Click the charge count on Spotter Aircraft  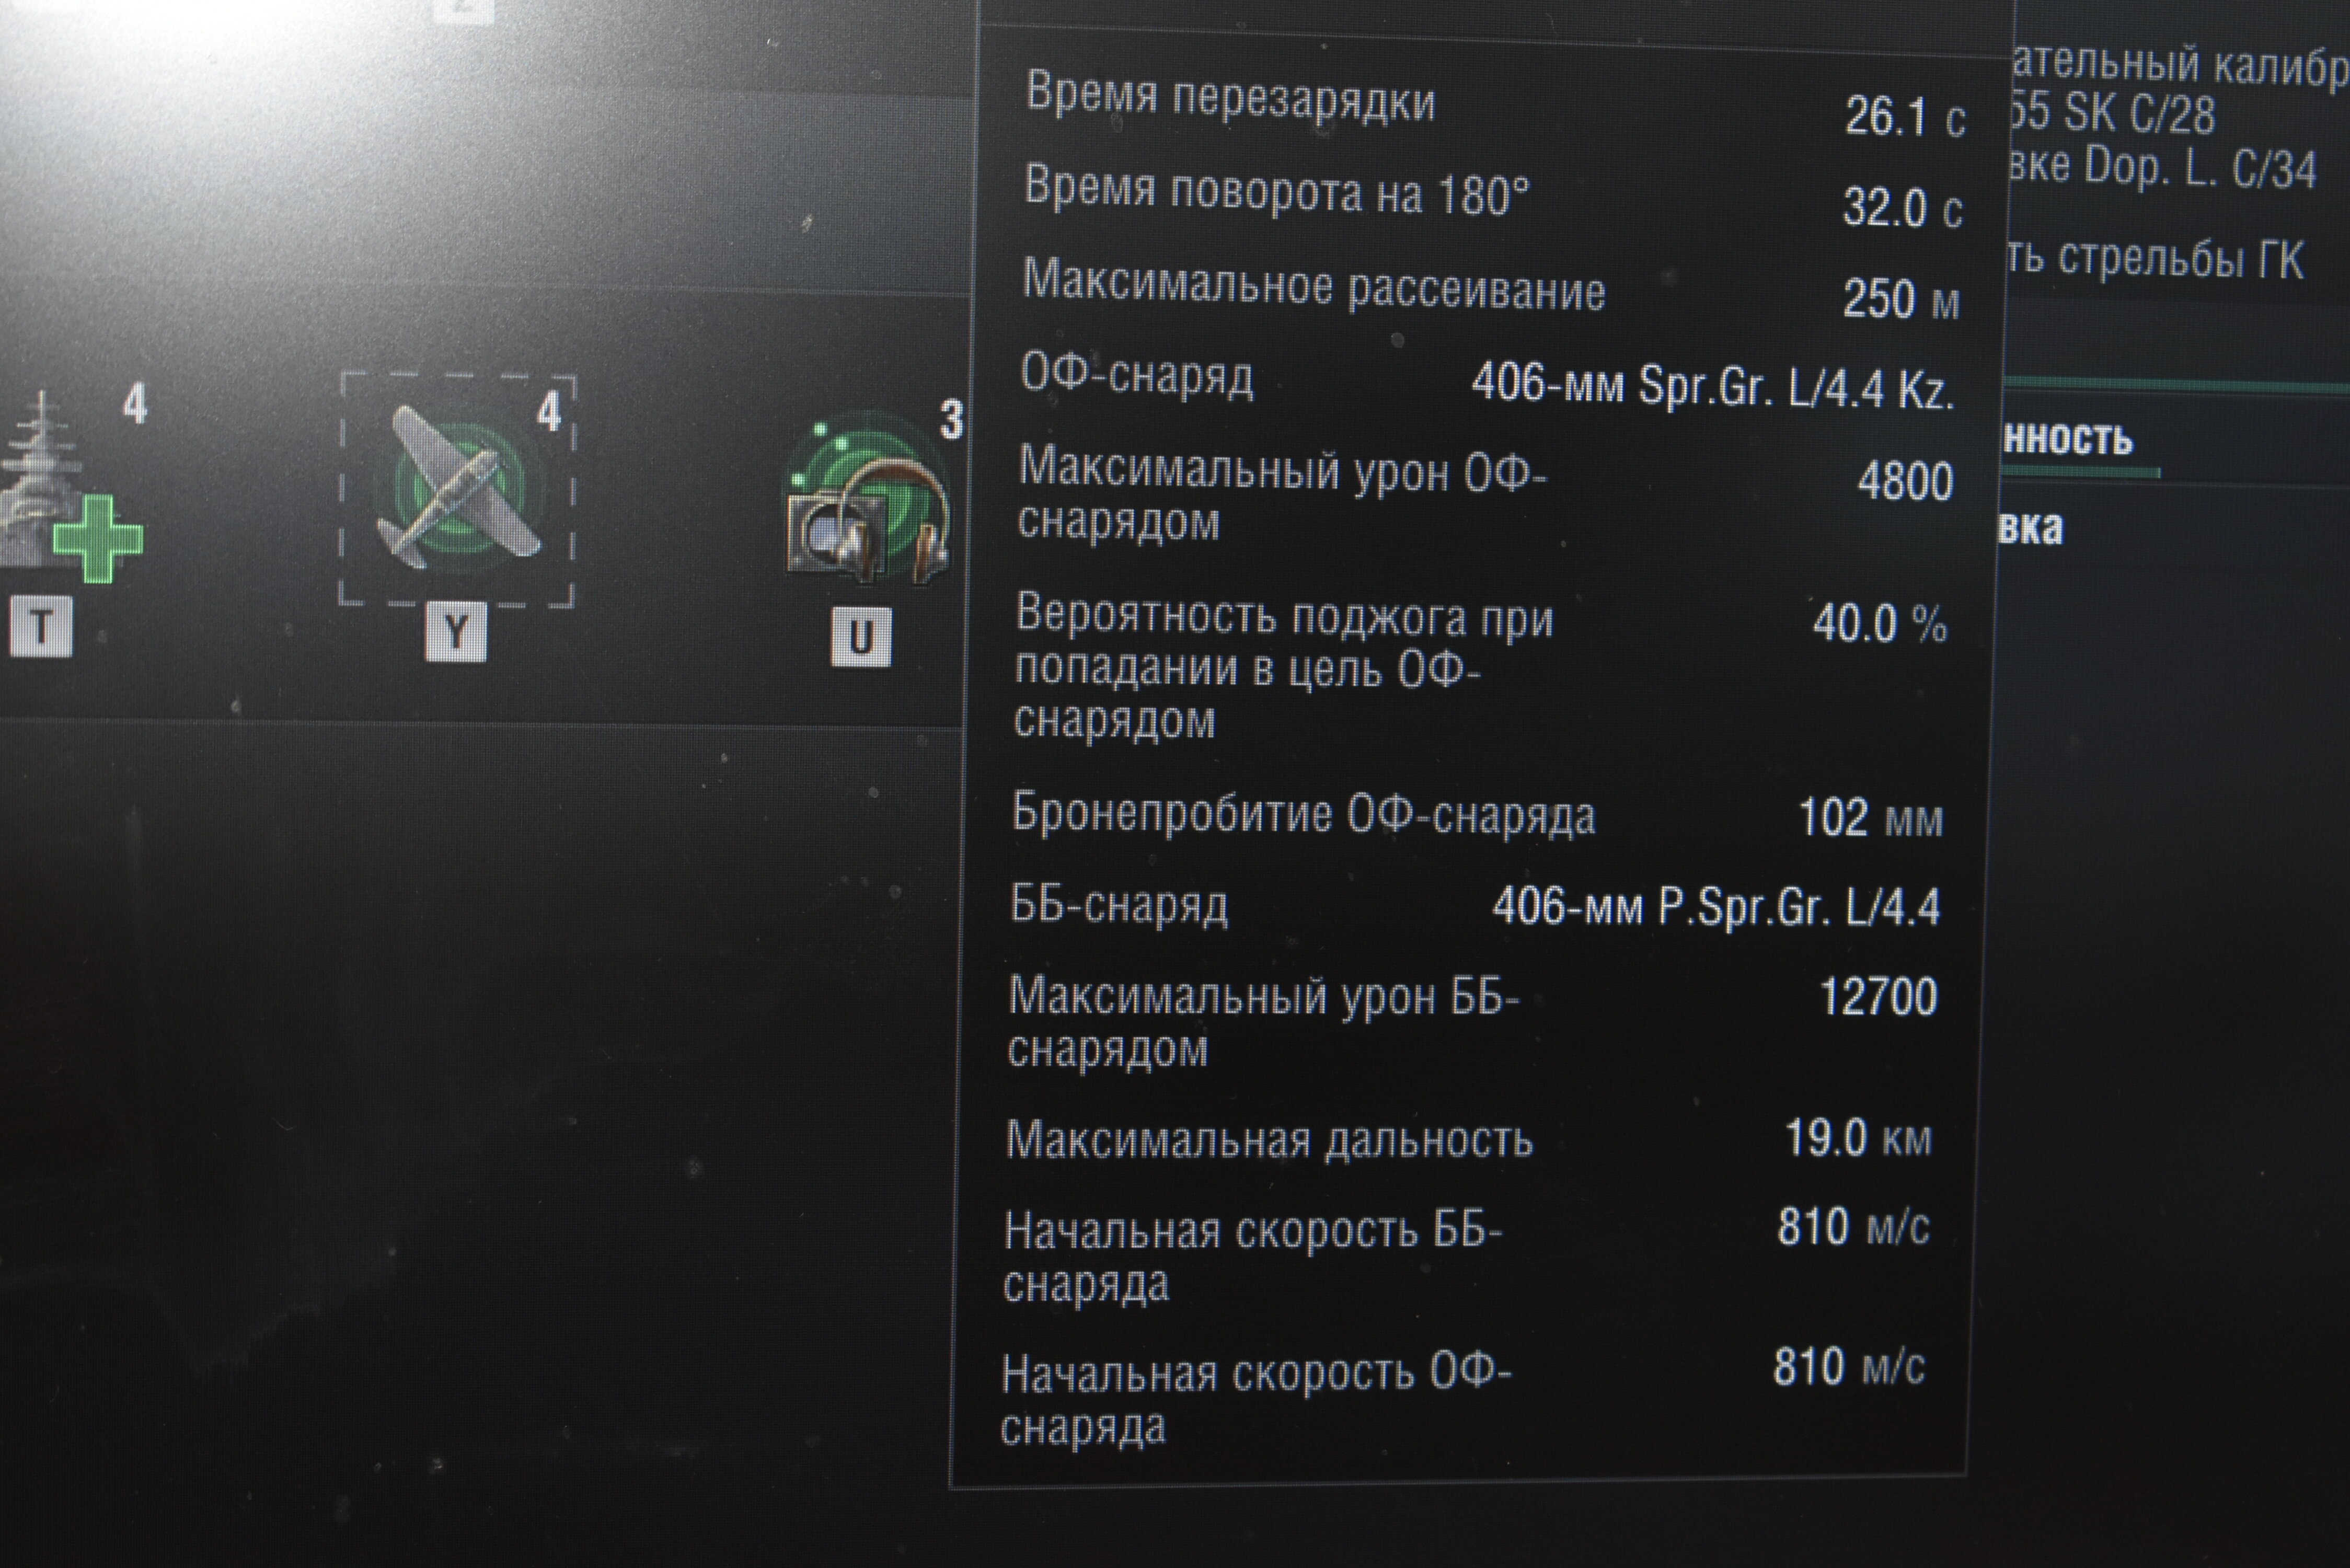pyautogui.click(x=549, y=411)
